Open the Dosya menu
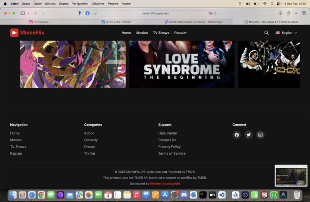 [x=26, y=4]
